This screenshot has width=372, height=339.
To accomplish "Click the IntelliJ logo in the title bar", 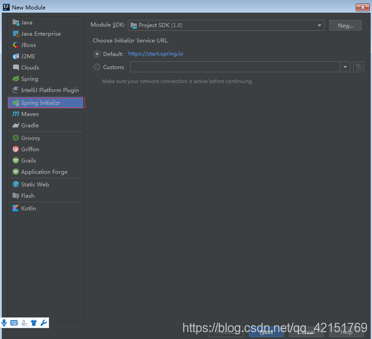I will [x=6, y=7].
